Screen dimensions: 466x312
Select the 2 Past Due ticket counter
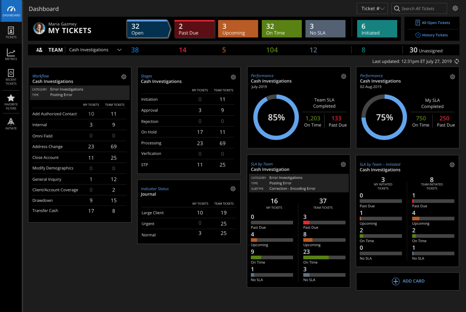(x=194, y=29)
